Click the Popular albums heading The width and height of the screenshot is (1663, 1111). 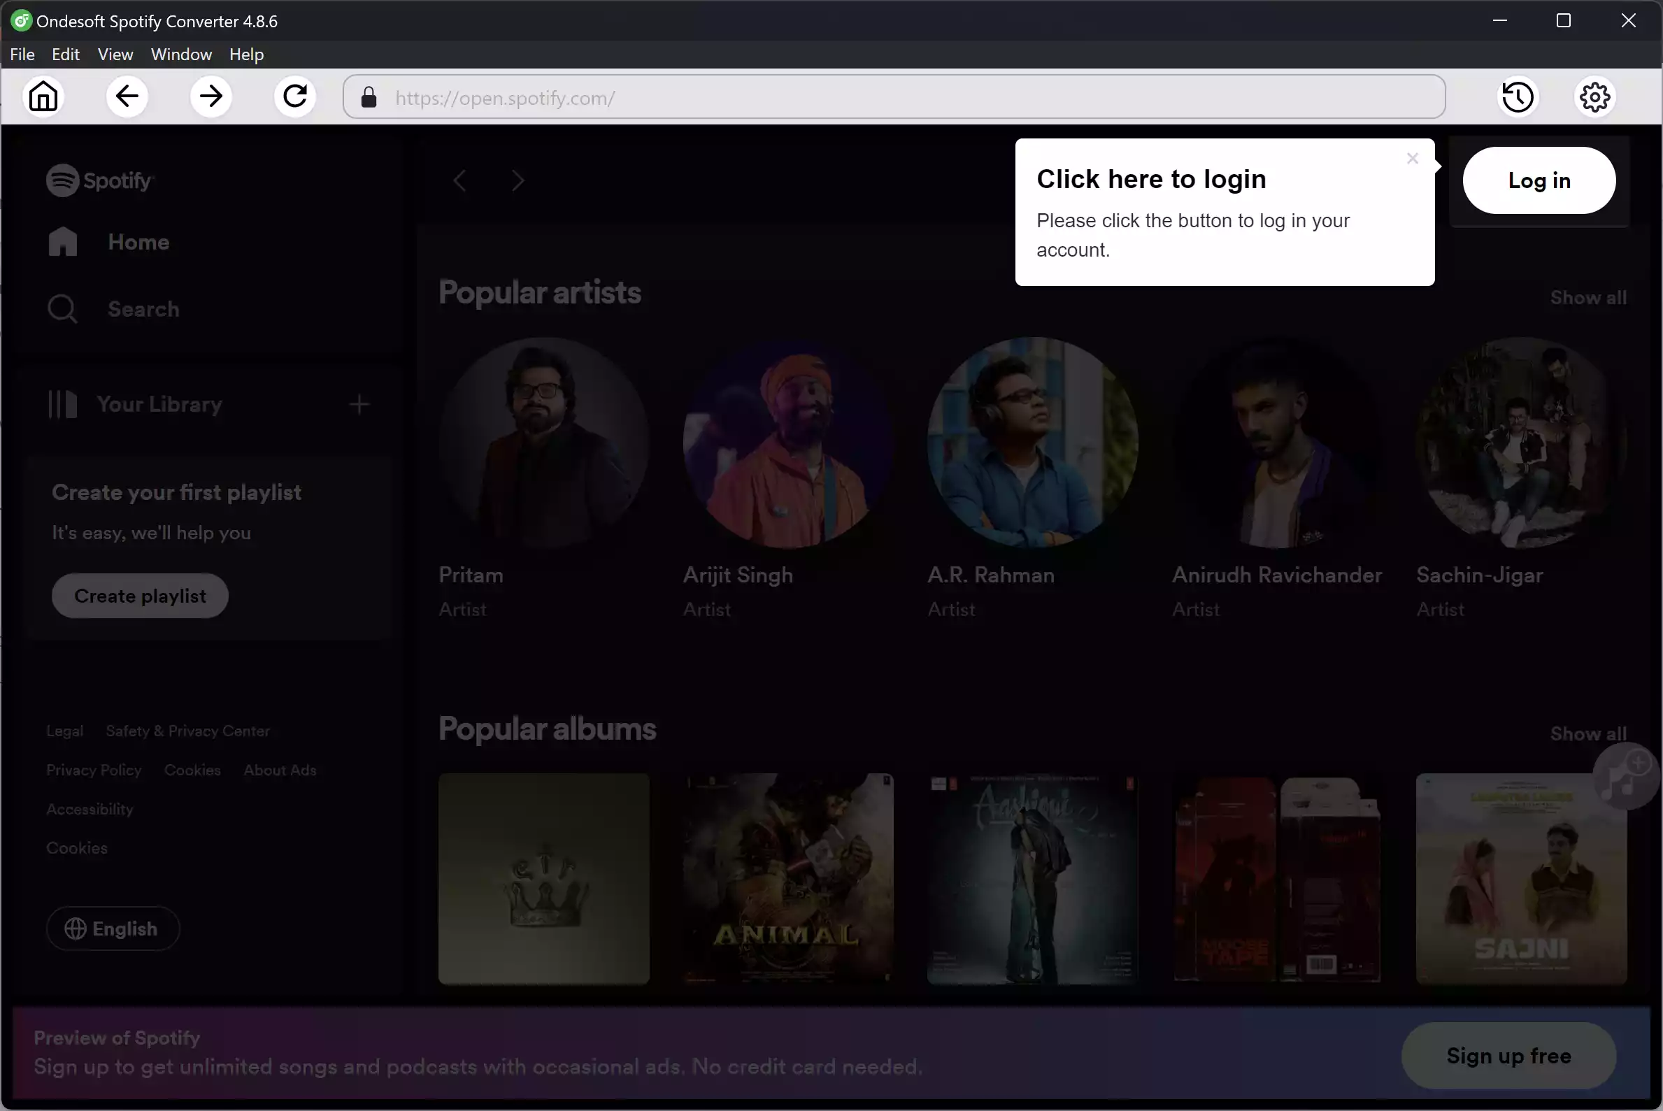(547, 729)
